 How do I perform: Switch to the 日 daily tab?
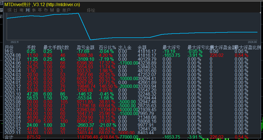pyautogui.click(x=16, y=10)
